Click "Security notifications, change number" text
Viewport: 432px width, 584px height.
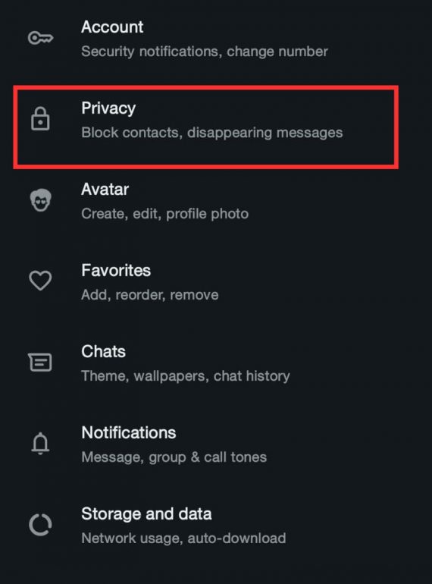(205, 52)
